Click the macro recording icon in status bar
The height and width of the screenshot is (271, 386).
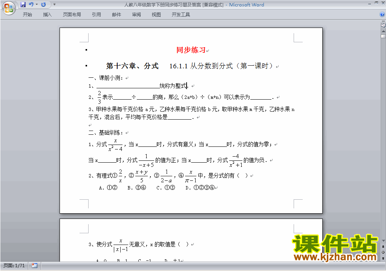34,266
